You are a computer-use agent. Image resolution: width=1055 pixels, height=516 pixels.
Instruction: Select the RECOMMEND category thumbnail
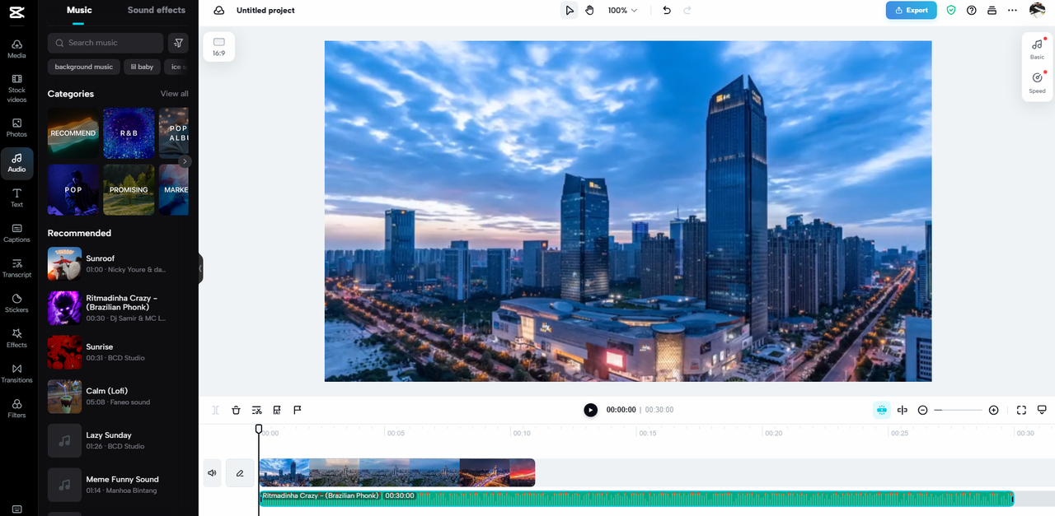(x=73, y=133)
